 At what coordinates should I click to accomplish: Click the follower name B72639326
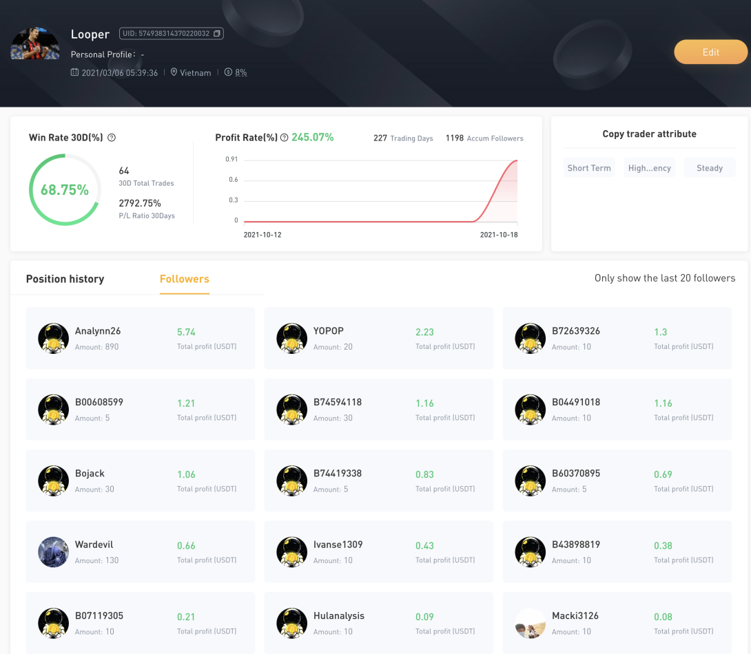[576, 331]
